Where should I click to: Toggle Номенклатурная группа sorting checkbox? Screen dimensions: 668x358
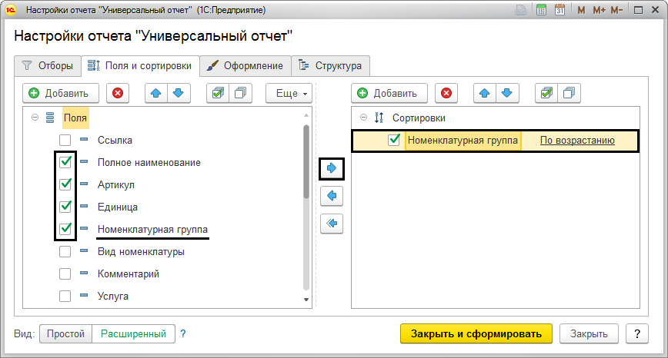[x=394, y=141]
